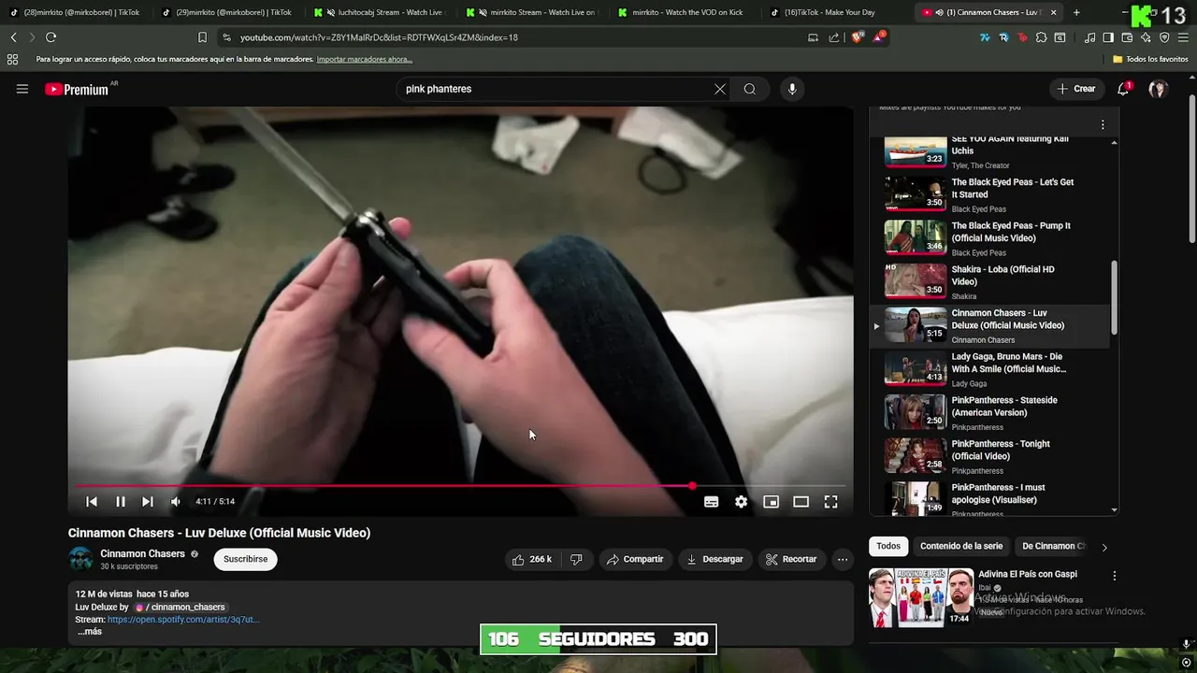Mute the video volume
This screenshot has width=1197, height=673.
coord(175,502)
